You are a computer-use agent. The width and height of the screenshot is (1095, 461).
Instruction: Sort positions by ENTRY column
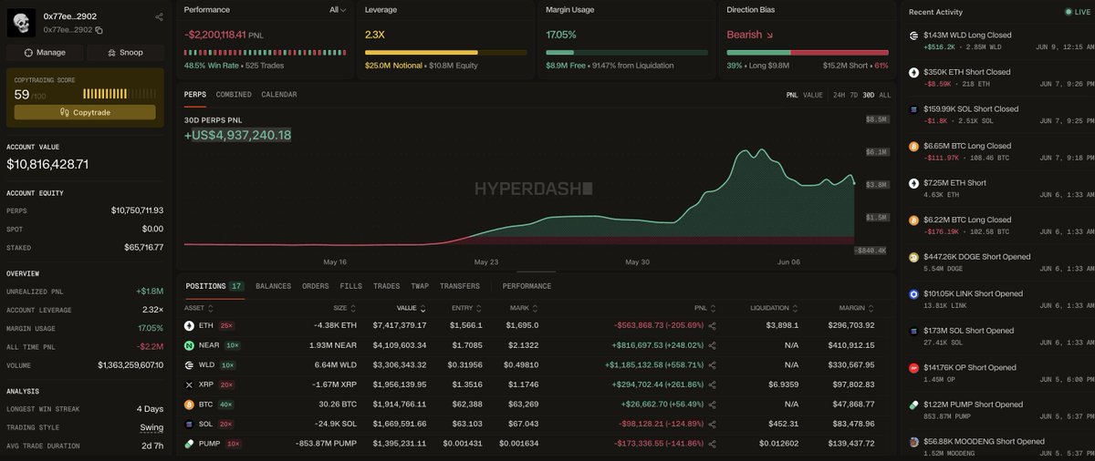pos(466,308)
